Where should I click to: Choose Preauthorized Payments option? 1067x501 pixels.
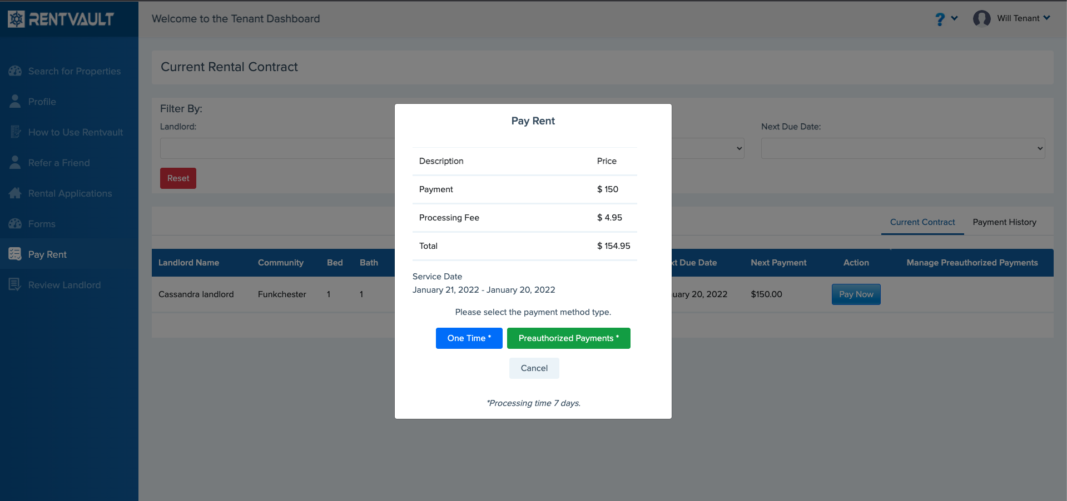click(x=568, y=338)
